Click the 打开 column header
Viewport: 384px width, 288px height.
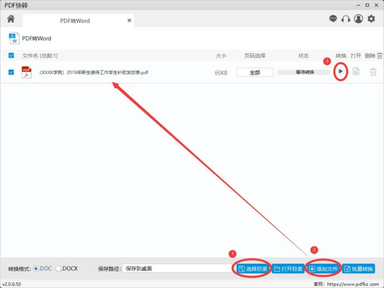click(356, 56)
